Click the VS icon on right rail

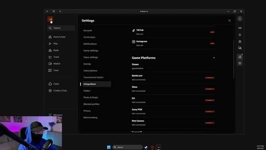240,28
